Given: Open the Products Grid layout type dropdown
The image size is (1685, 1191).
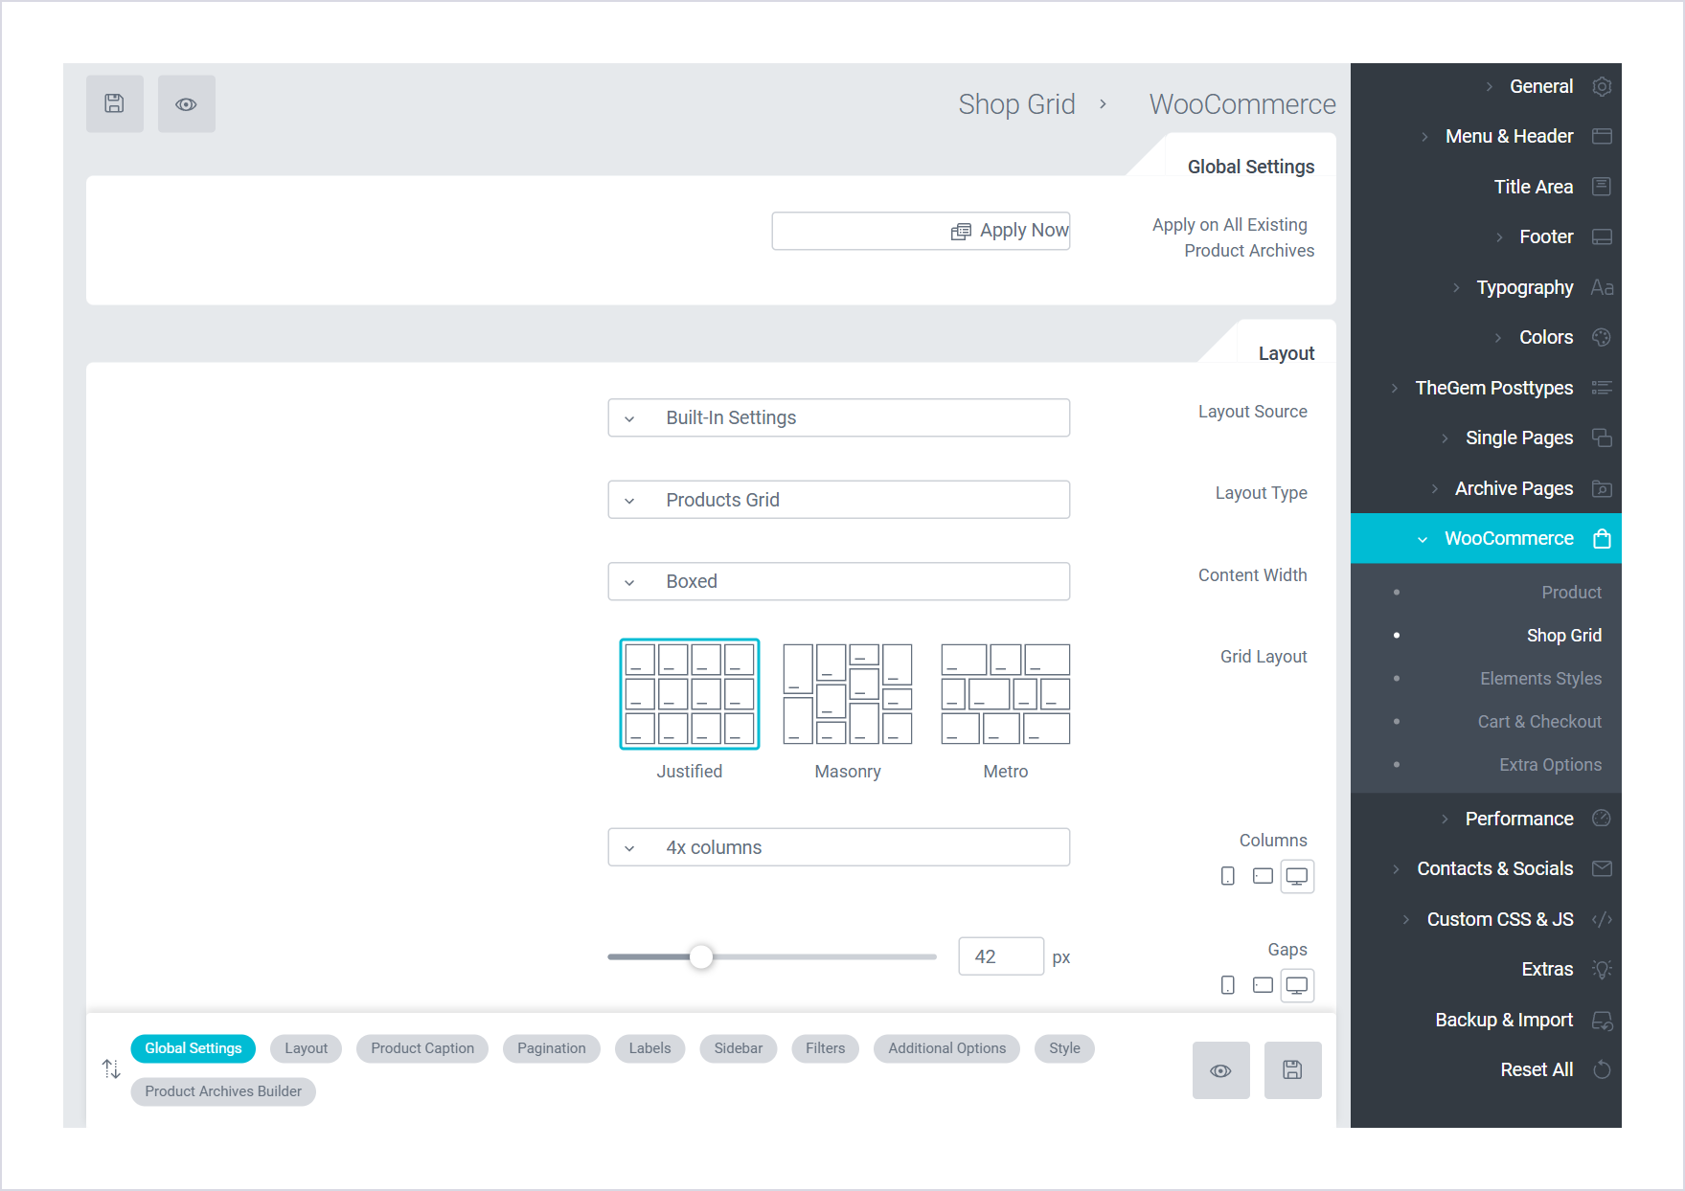Looking at the screenshot, I should 839,500.
